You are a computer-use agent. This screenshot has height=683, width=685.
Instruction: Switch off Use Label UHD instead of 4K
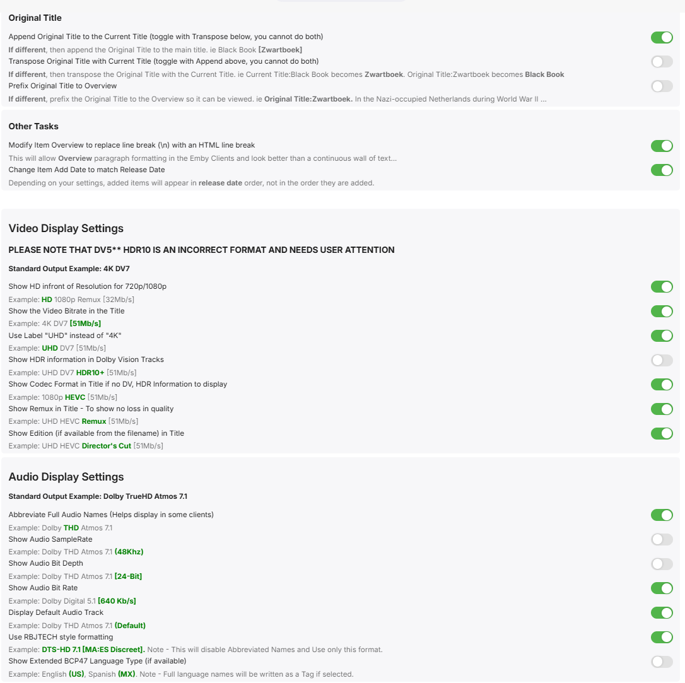coord(662,336)
